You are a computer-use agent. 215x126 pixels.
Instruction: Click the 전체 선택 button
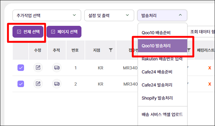pos(28,32)
